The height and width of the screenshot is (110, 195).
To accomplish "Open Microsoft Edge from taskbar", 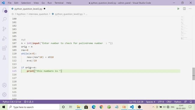I will tap(94, 107).
